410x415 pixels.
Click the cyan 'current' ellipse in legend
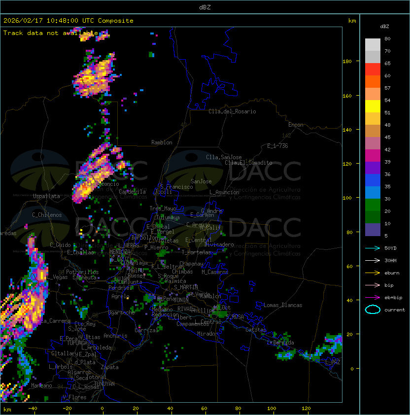[373, 310]
